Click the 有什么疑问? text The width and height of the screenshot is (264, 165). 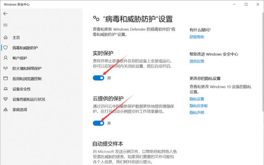pyautogui.click(x=200, y=30)
